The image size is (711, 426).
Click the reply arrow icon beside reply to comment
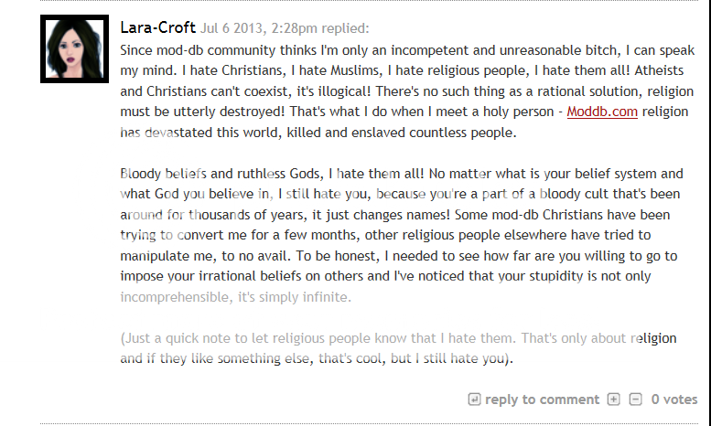pos(474,399)
